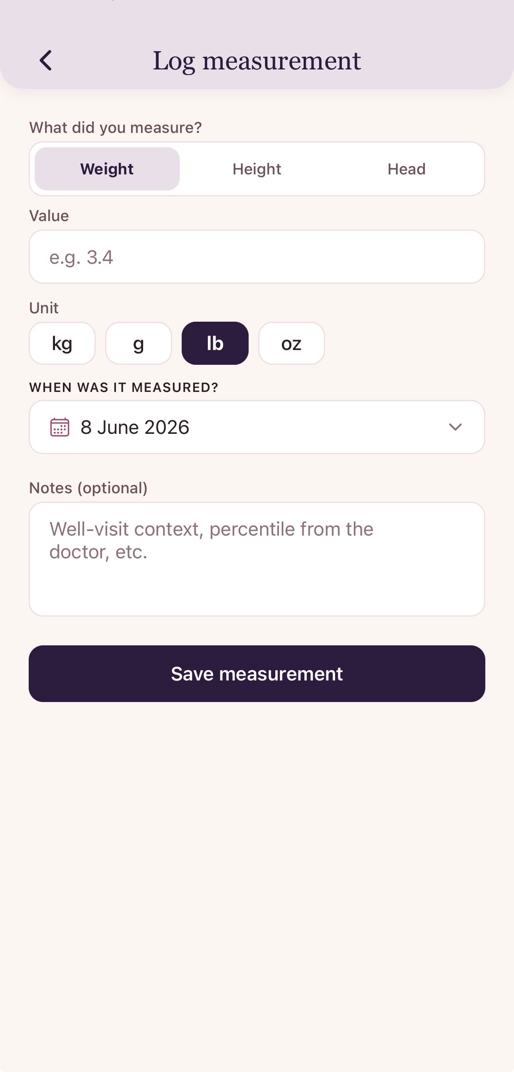Click the WHEN WAS IT MEASURED? label

click(124, 388)
